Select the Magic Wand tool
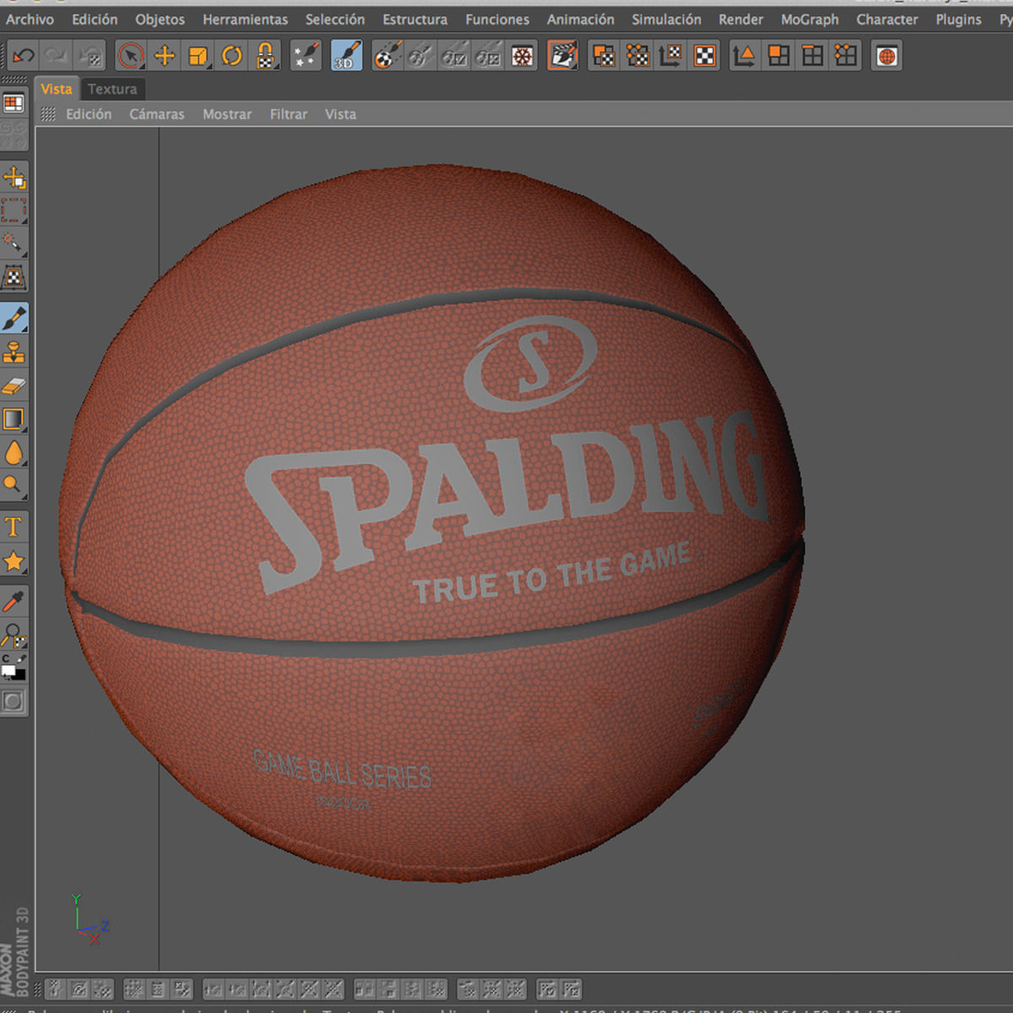 pos(14,244)
